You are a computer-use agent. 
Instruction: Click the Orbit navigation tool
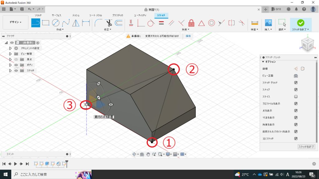click(134, 154)
